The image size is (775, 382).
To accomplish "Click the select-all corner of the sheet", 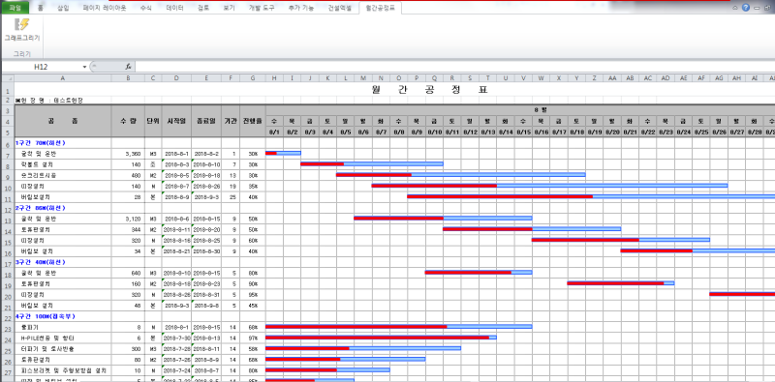I will coord(8,77).
